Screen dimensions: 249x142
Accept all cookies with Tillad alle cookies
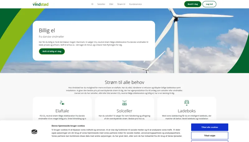[209, 127]
